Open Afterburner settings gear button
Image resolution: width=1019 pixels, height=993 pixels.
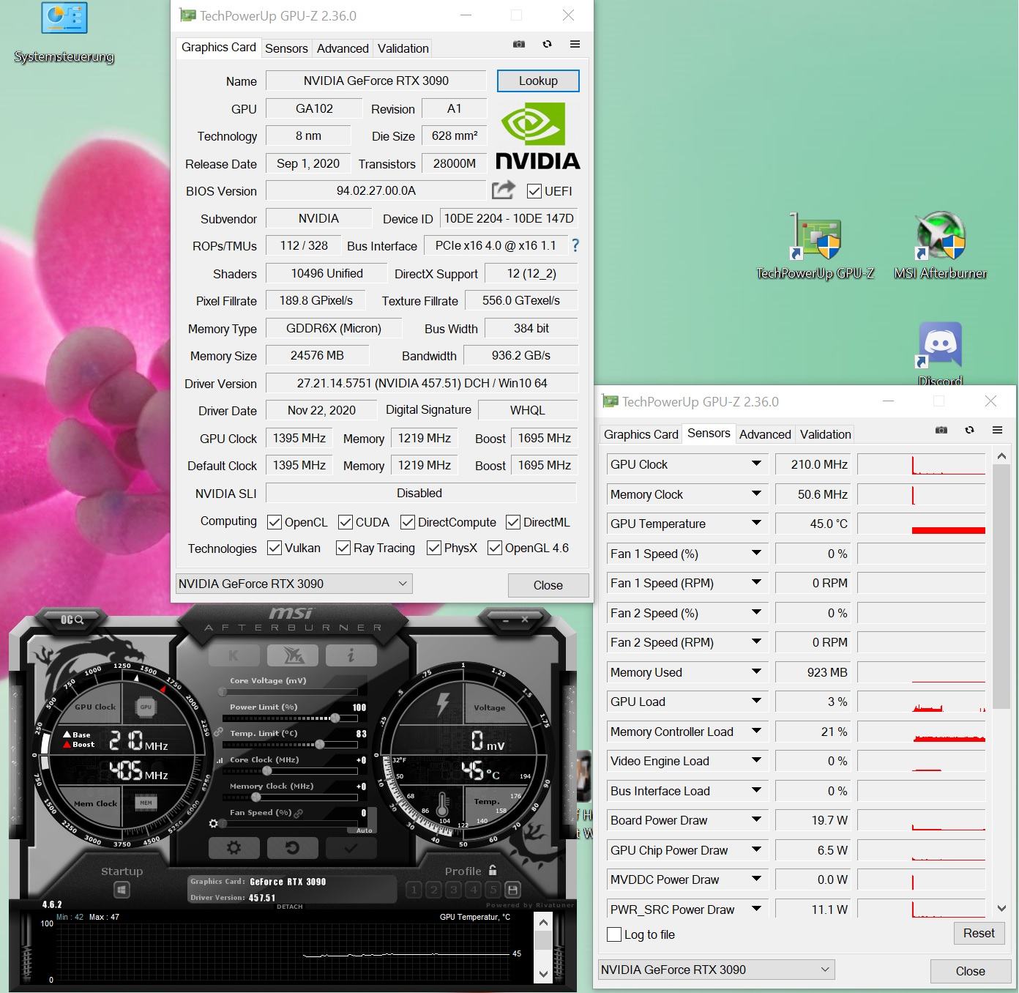[x=234, y=847]
